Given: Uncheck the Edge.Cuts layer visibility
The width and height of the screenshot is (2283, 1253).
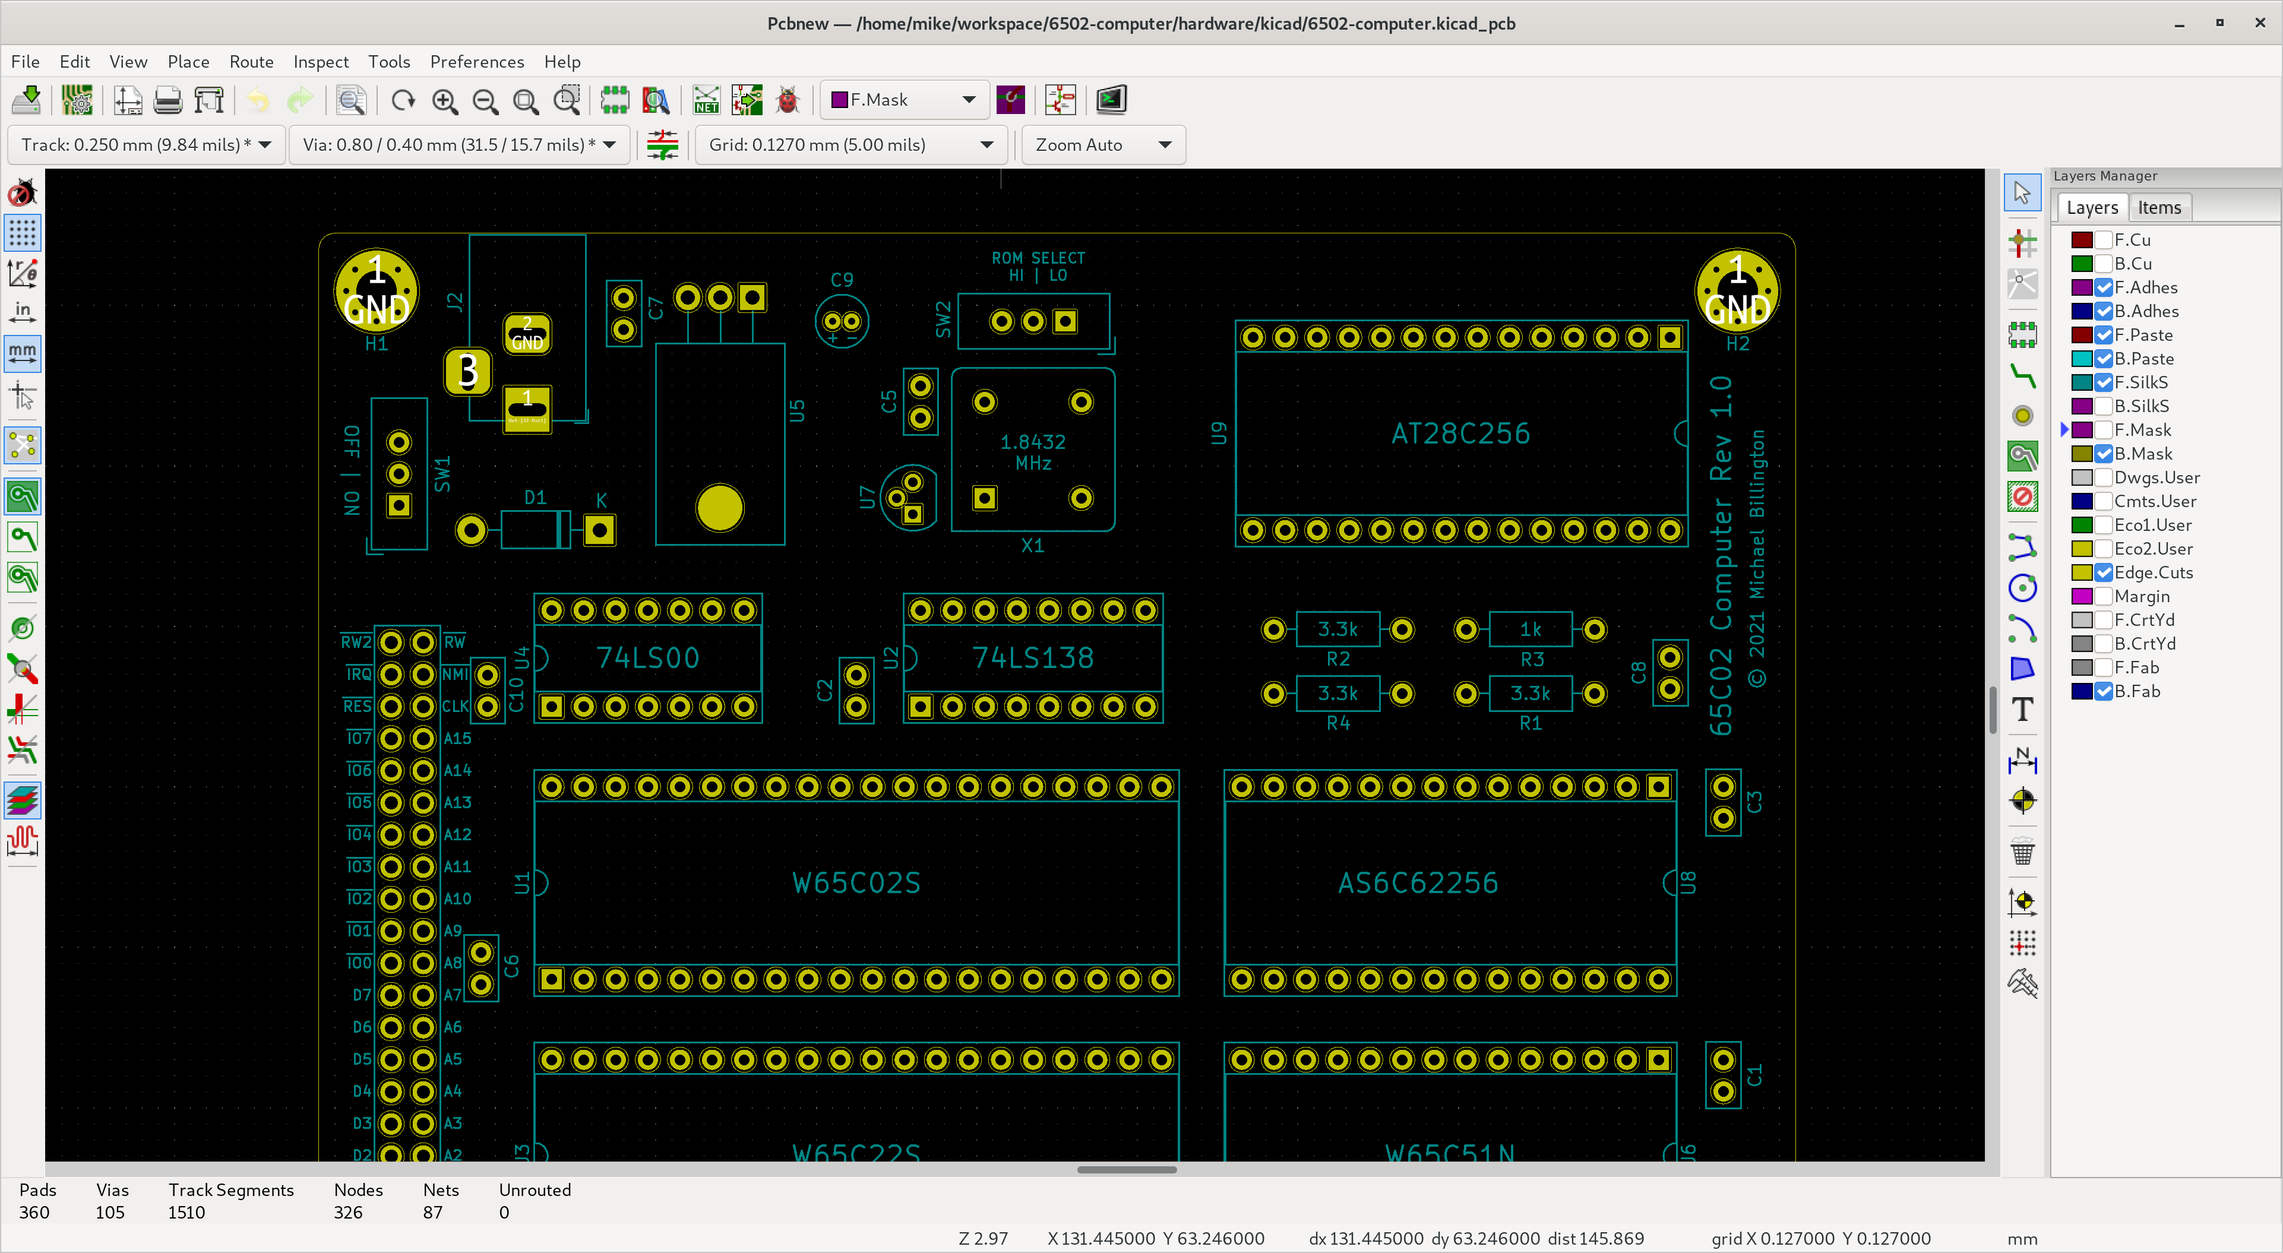Looking at the screenshot, I should click(2103, 572).
